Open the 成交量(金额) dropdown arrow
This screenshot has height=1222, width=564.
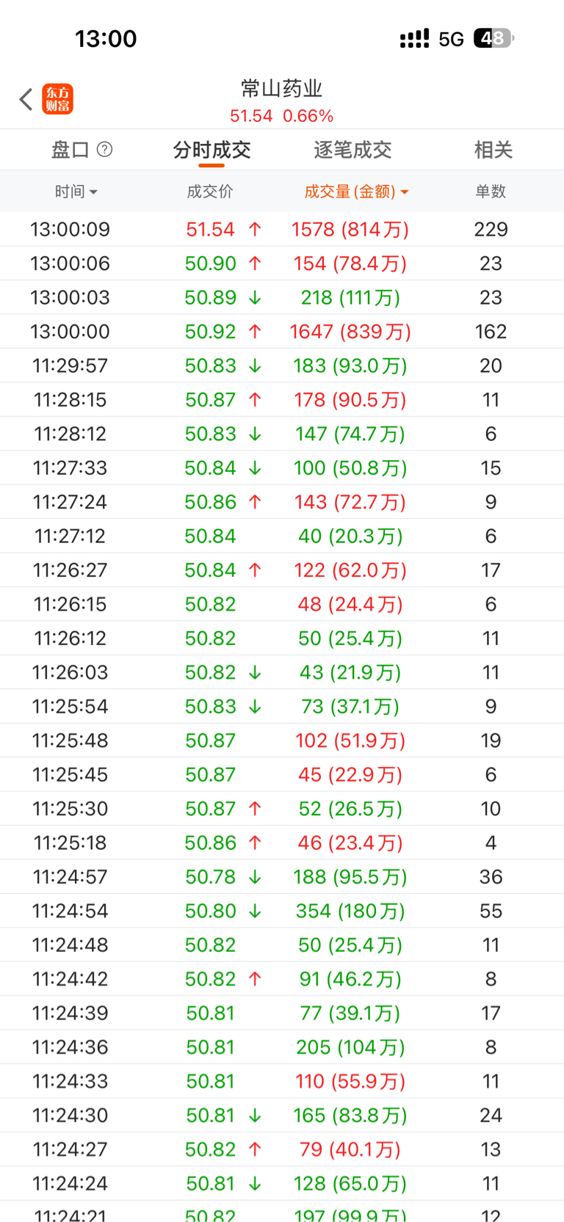405,192
